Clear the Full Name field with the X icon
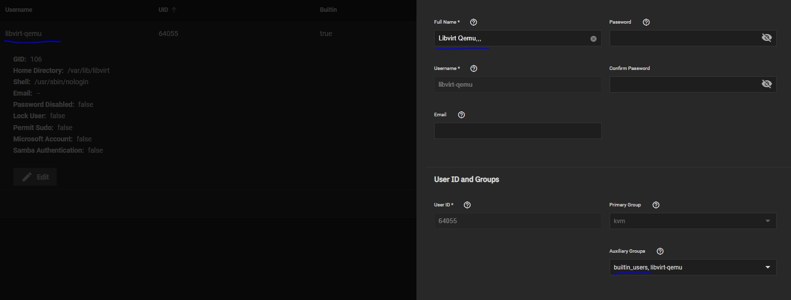This screenshot has width=791, height=300. [593, 38]
